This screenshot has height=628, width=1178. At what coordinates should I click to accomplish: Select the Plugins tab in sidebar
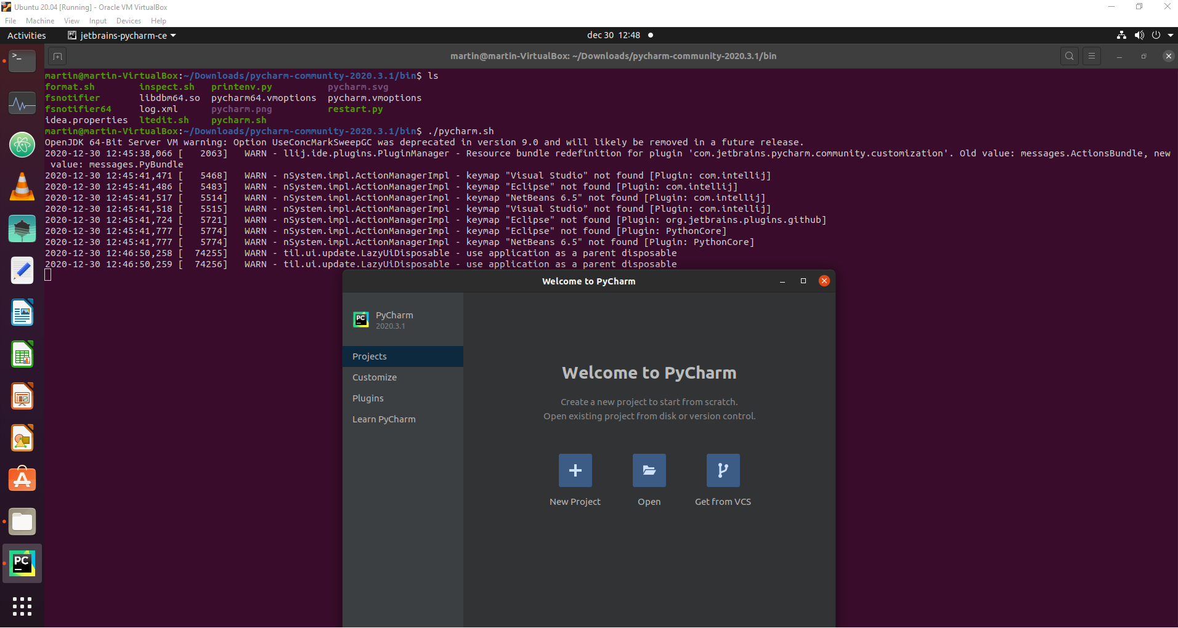(x=368, y=398)
